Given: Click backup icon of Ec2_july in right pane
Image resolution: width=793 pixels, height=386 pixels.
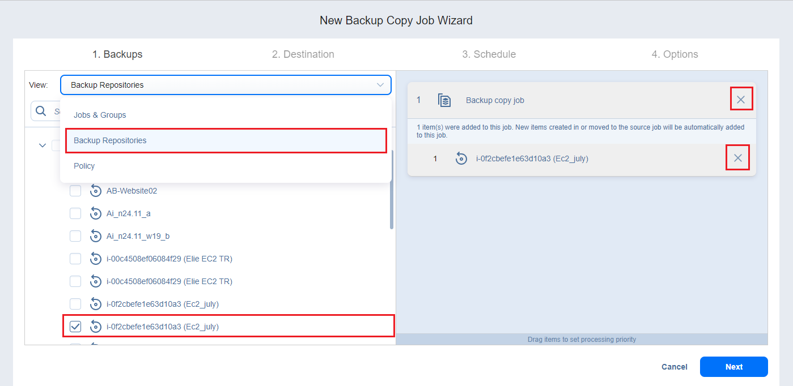Looking at the screenshot, I should (461, 158).
